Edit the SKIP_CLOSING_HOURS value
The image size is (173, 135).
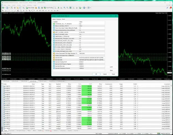[x=92, y=32]
